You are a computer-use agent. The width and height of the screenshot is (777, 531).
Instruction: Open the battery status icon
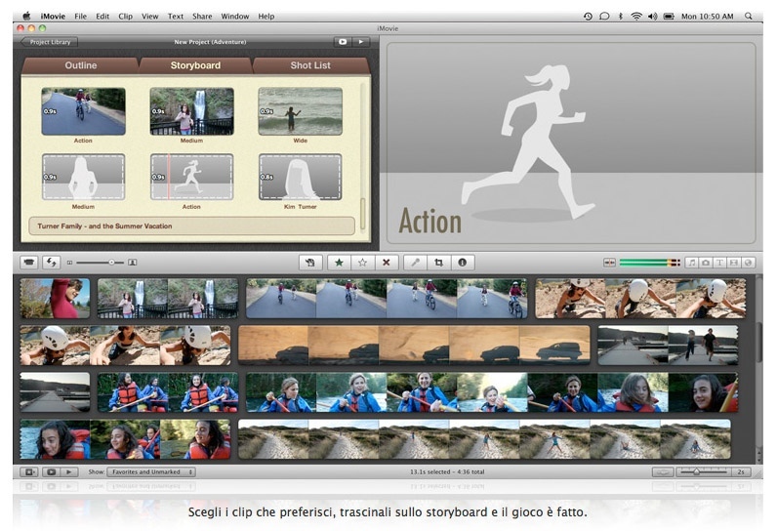coord(669,16)
